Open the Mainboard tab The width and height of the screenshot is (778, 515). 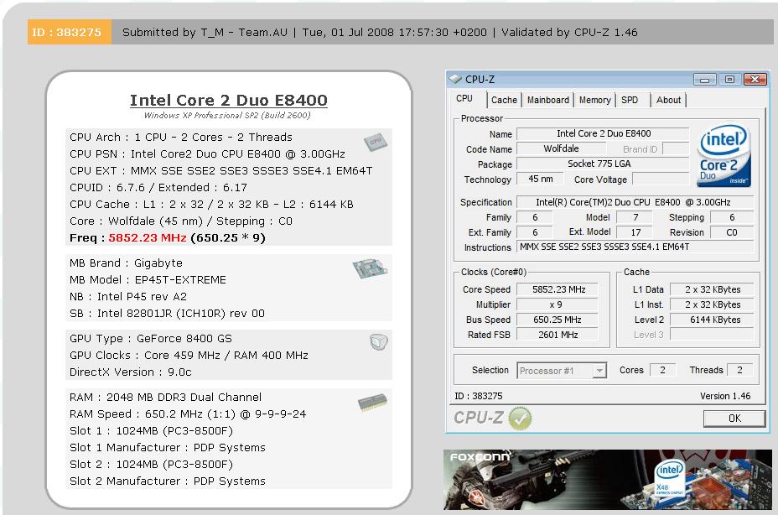pyautogui.click(x=547, y=100)
